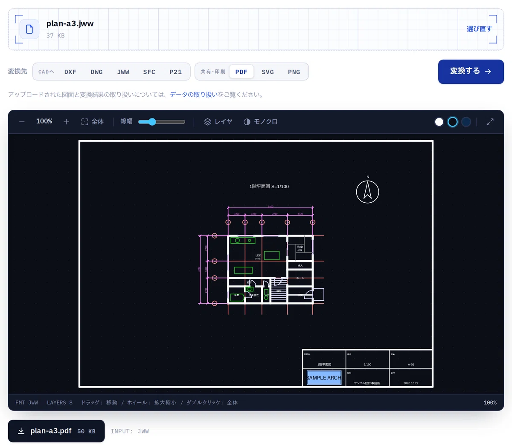The height and width of the screenshot is (446, 512).
Task: Click the LAYERS 8 status entry
Action: 60,403
